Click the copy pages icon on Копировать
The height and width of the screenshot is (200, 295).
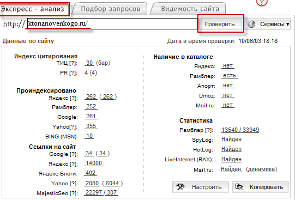[x=239, y=187]
